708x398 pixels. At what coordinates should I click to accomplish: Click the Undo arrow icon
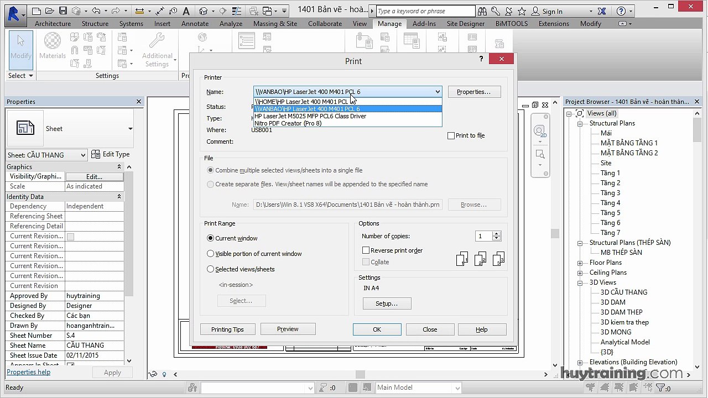pos(96,11)
